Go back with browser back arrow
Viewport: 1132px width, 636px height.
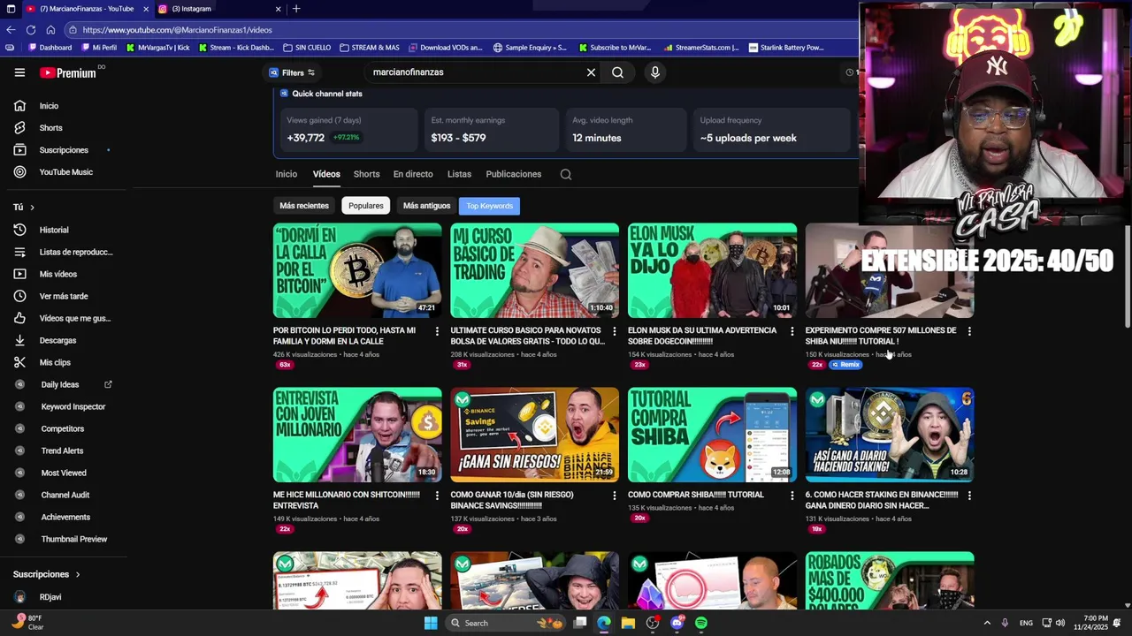pyautogui.click(x=11, y=30)
